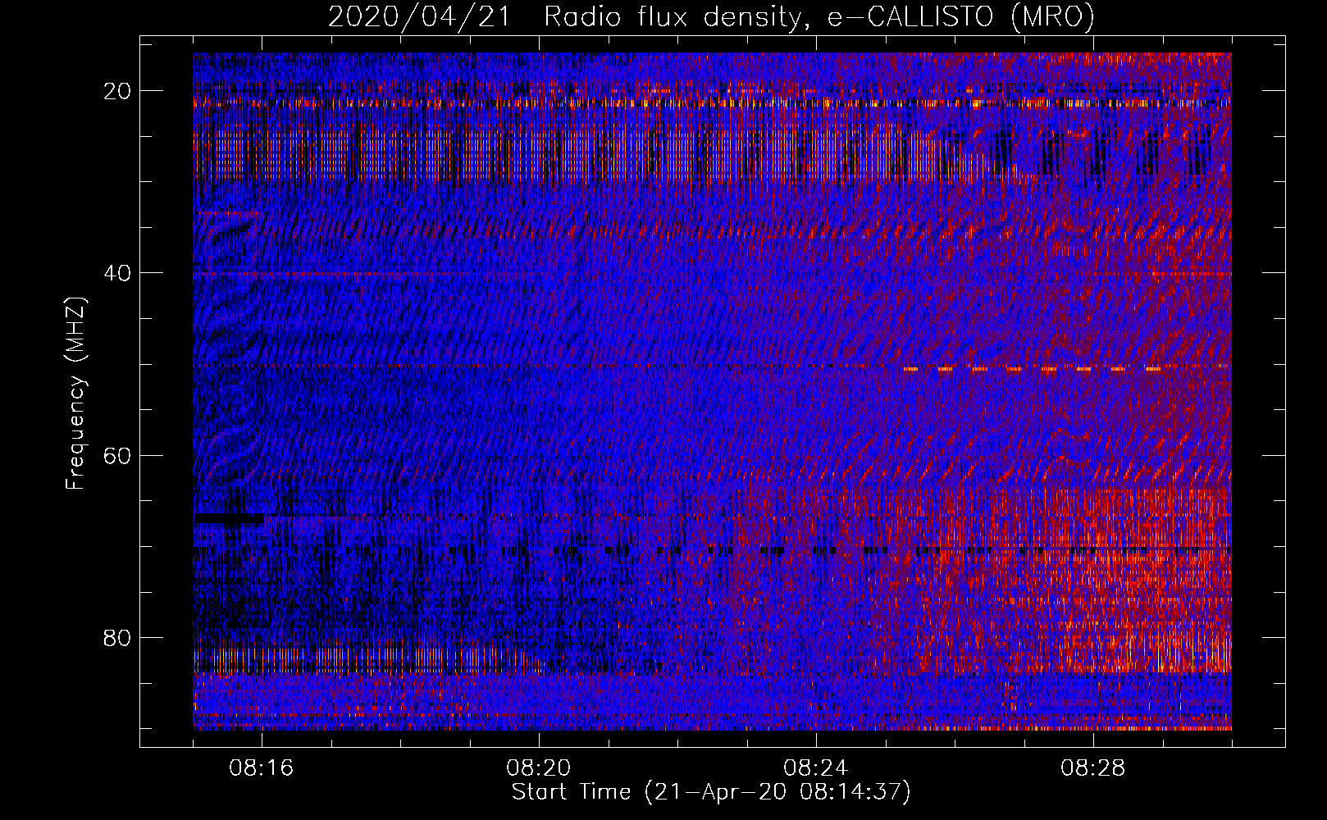Click the frequency axis label '40'
Viewport: 1327px width, 820px height.
click(x=118, y=273)
